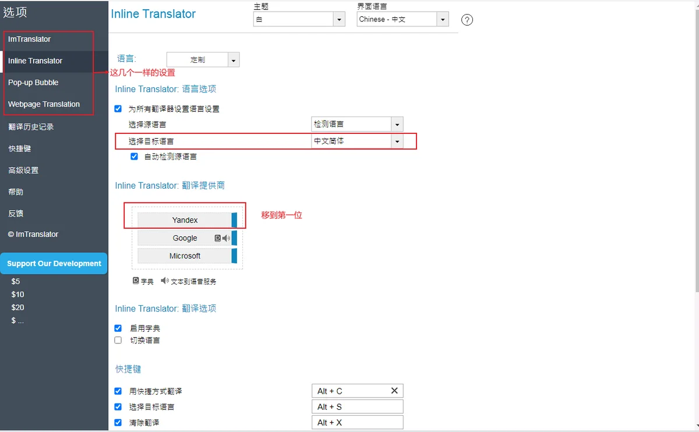
Task: Click blue handle beside Yandex provider
Action: 234,220
